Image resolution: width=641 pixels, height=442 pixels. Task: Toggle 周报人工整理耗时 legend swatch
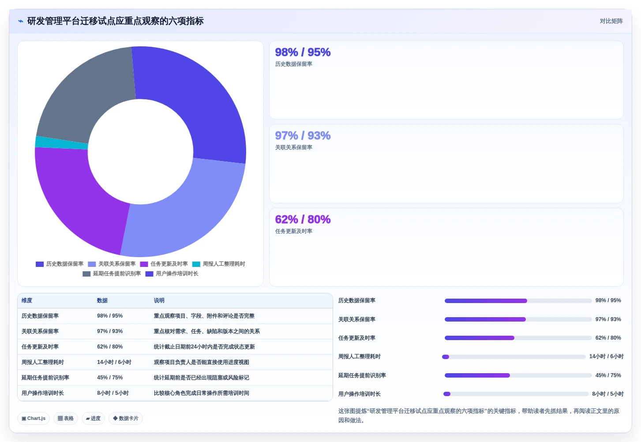pyautogui.click(x=196, y=264)
